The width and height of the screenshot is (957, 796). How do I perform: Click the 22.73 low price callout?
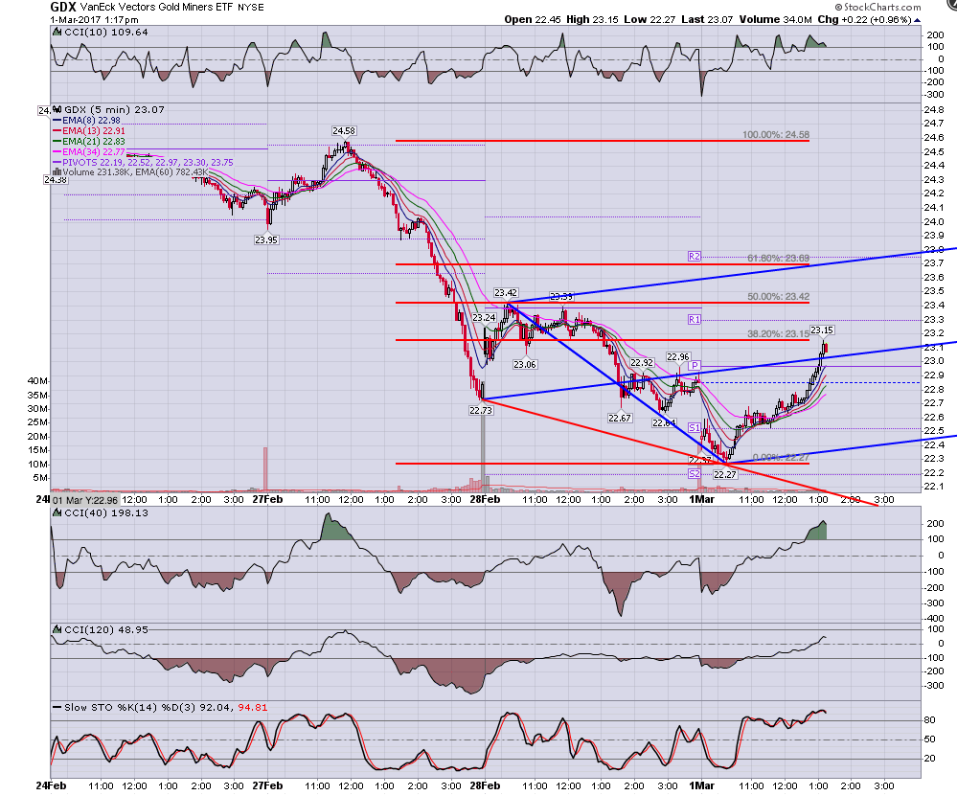click(x=481, y=410)
